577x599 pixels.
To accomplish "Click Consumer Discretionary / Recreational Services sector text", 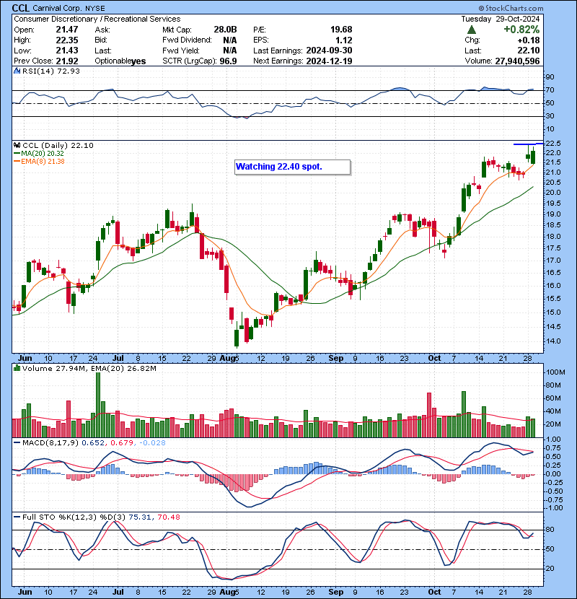I will coord(97,19).
